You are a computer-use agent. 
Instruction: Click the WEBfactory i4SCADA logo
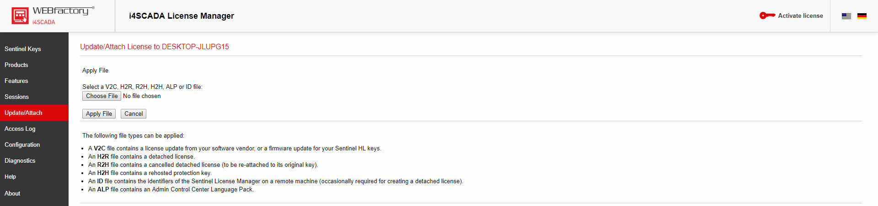pyautogui.click(x=53, y=16)
